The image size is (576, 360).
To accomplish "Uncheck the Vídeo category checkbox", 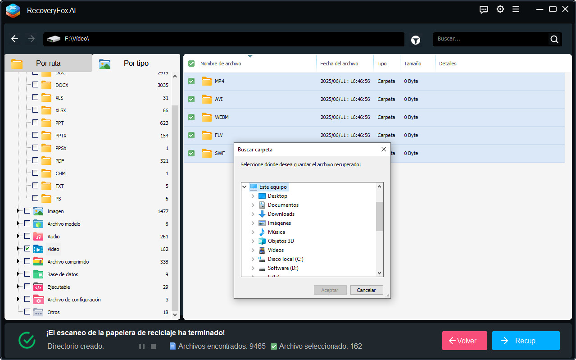I will coord(27,249).
